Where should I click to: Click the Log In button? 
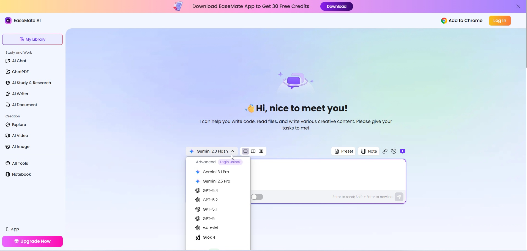point(500,21)
